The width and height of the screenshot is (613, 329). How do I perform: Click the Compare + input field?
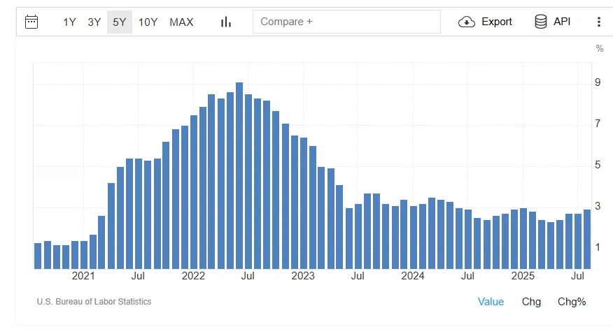click(346, 22)
